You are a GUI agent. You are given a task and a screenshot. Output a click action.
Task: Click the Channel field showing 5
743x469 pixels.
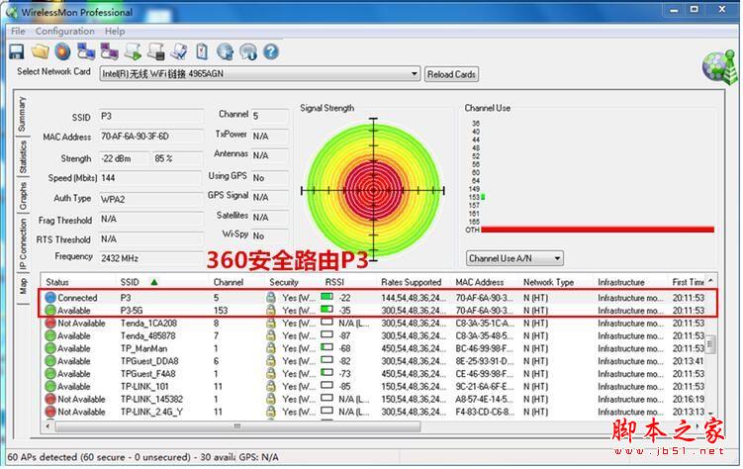click(269, 116)
